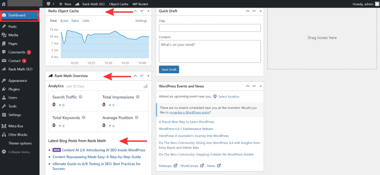This screenshot has height=175, width=380.
Task: Click the Media sidebar icon
Action: point(4,35)
